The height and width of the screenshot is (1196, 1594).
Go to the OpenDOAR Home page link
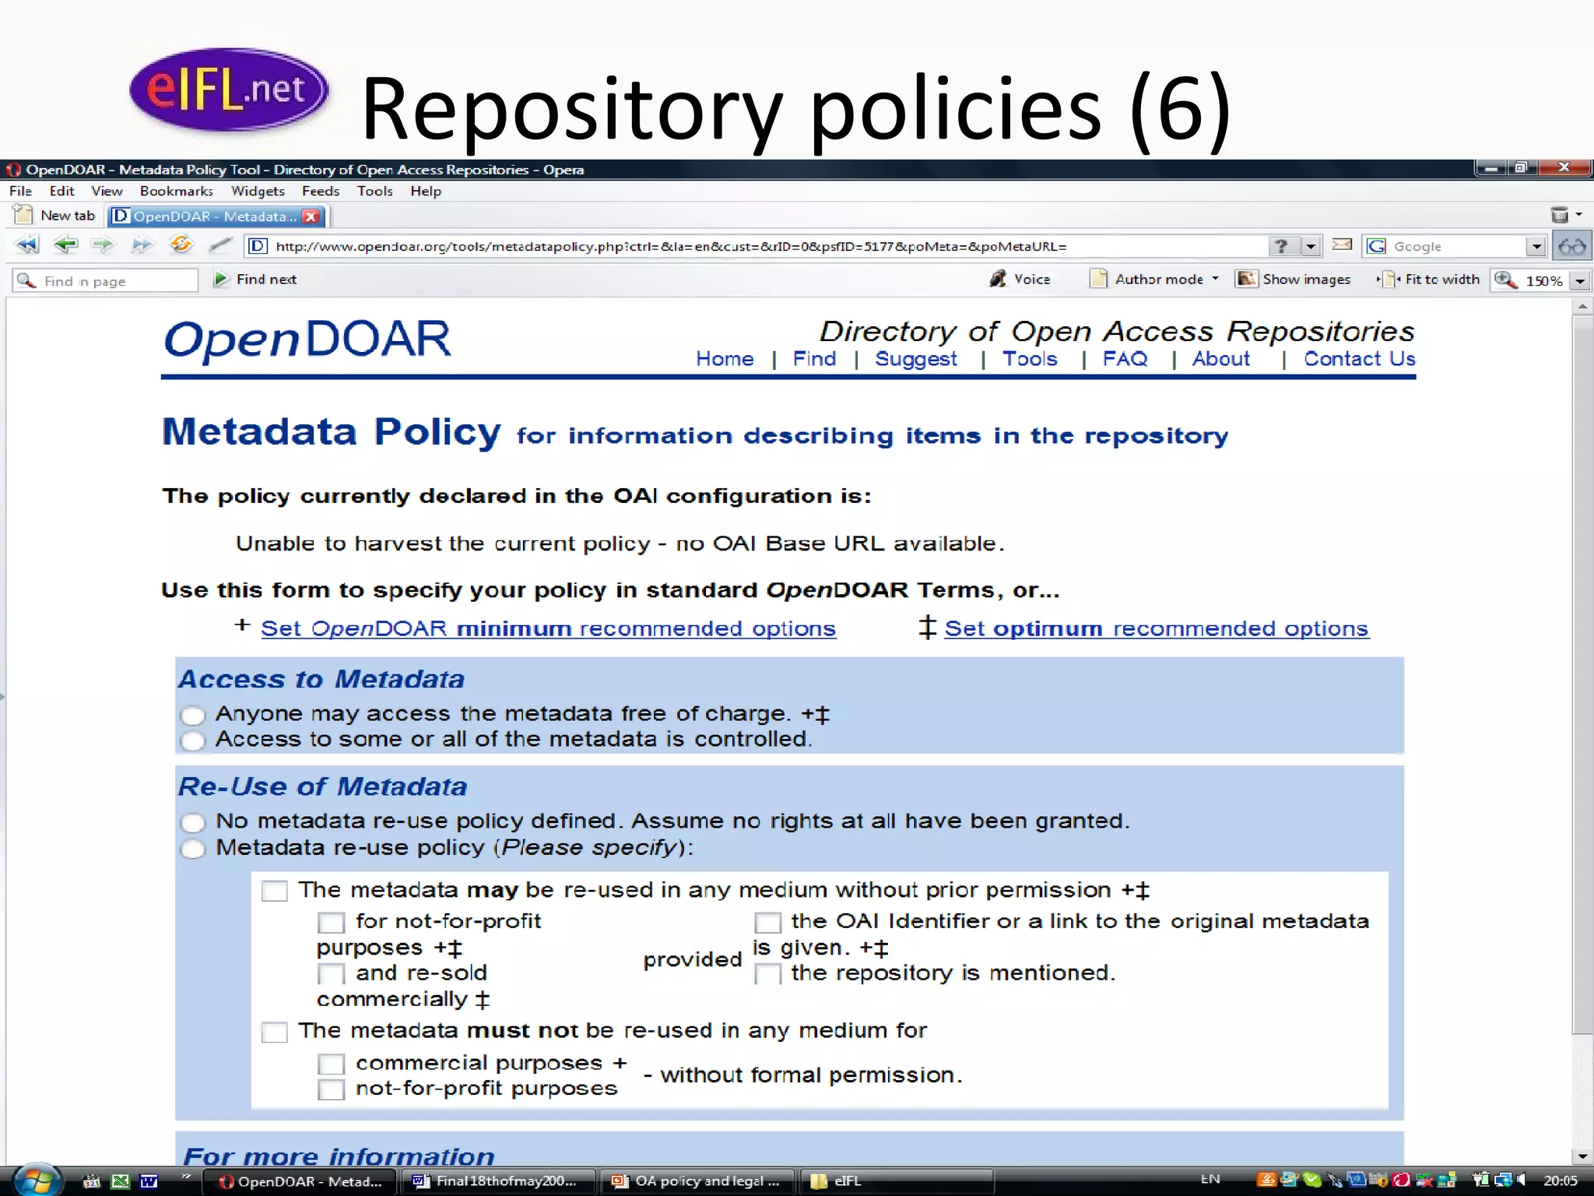point(725,359)
